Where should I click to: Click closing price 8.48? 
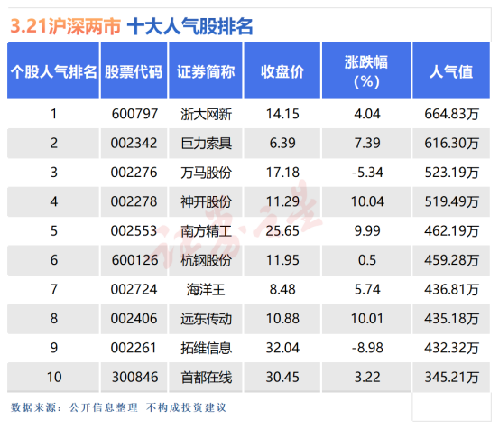[282, 290]
